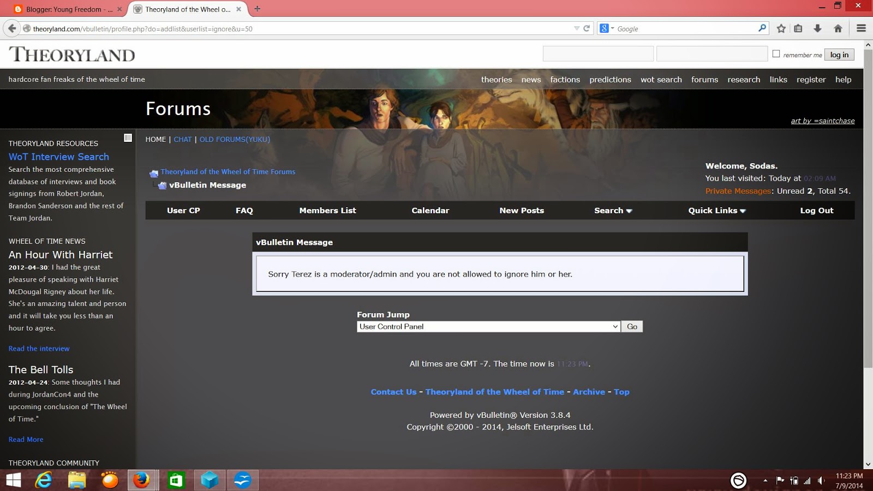
Task: Click the password login field
Action: click(x=712, y=54)
